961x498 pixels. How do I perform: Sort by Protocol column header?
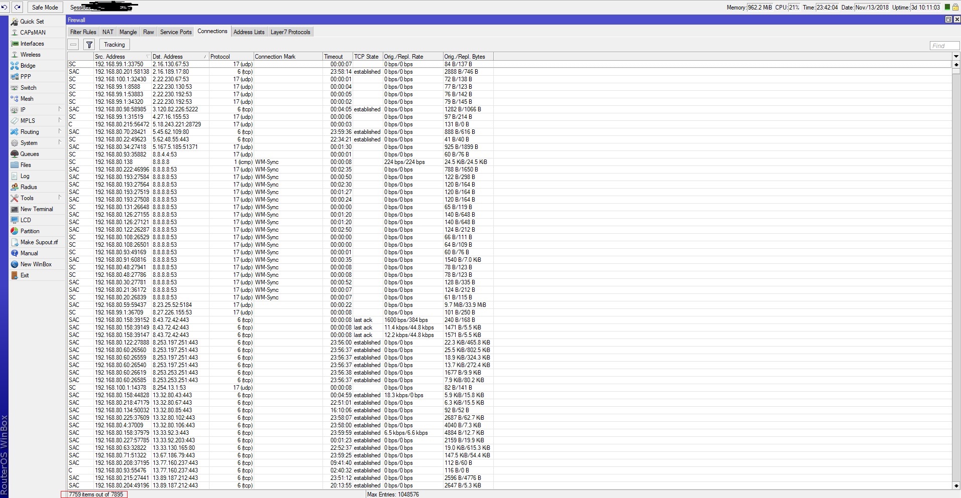231,57
